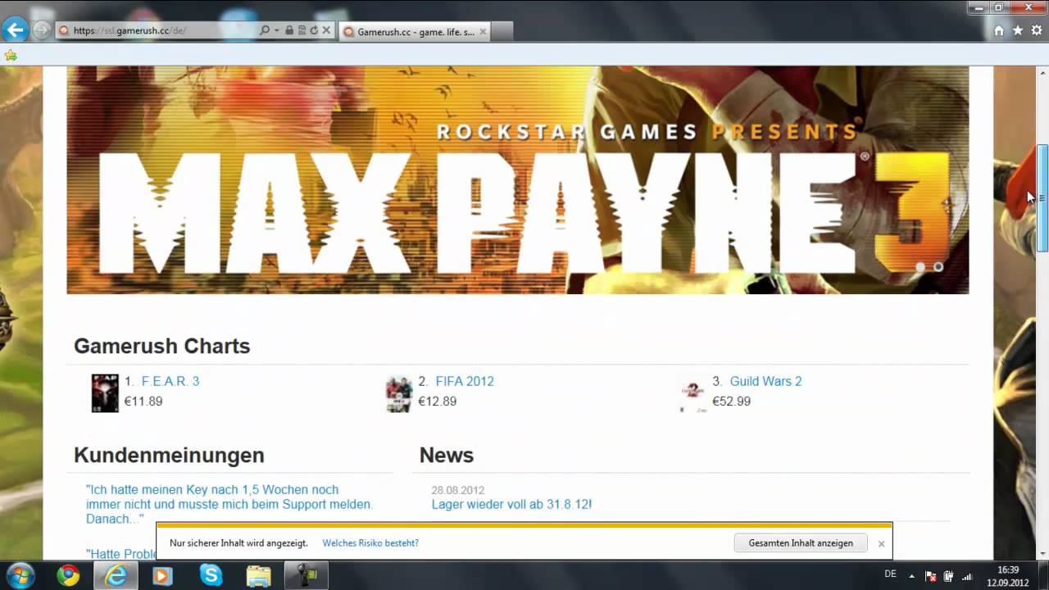Screen dimensions: 1049x590
Task: Open Favorites with the star icon
Action: [1018, 30]
